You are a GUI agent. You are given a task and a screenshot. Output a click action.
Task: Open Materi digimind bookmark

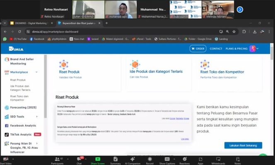[116, 39]
